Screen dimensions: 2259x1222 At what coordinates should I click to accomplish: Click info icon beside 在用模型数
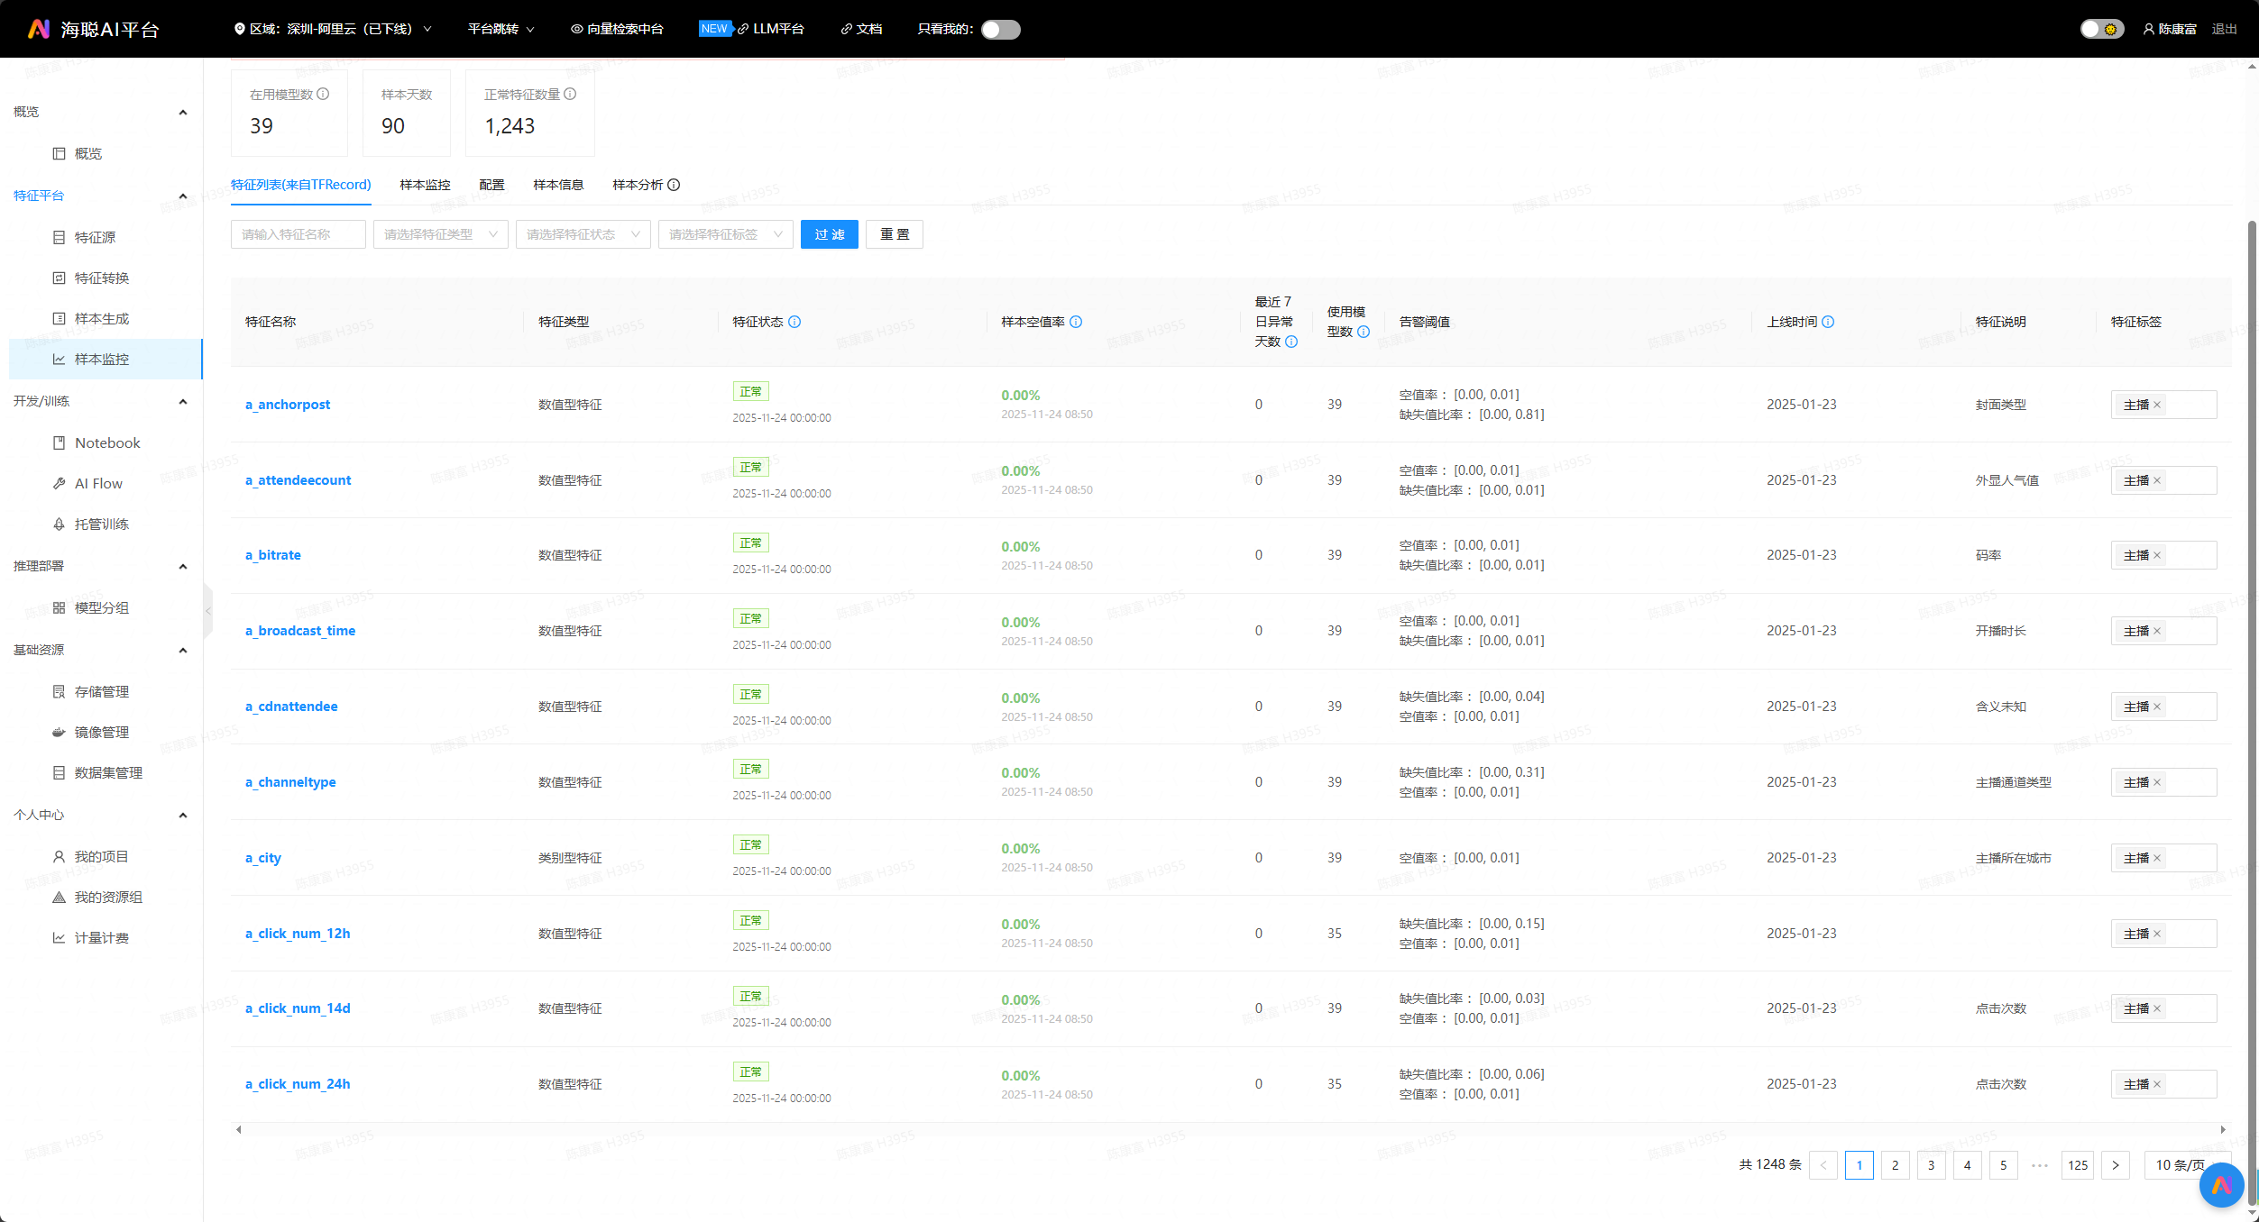click(x=323, y=94)
